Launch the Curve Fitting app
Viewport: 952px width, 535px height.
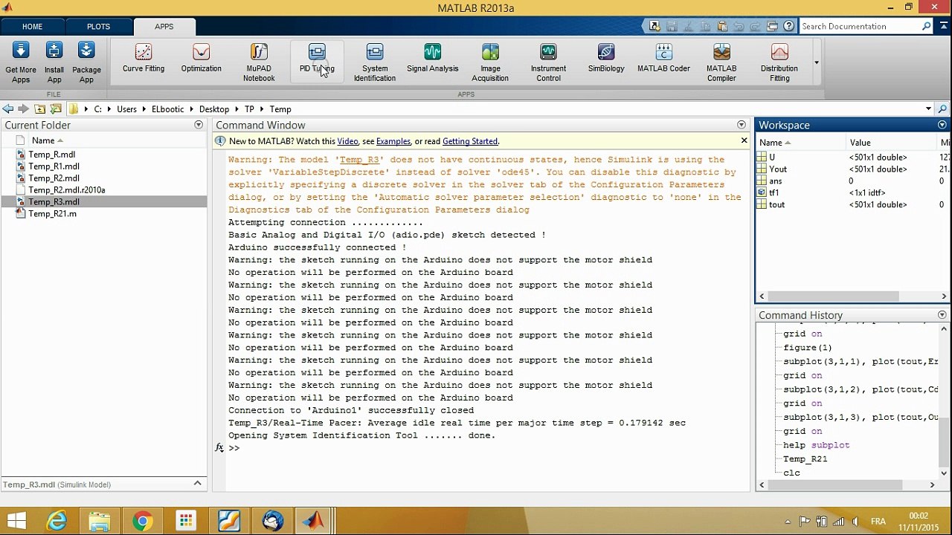144,59
